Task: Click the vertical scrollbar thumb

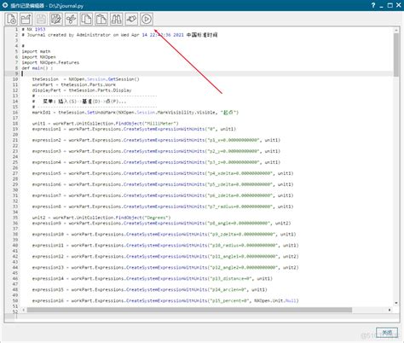Action: coord(396,55)
